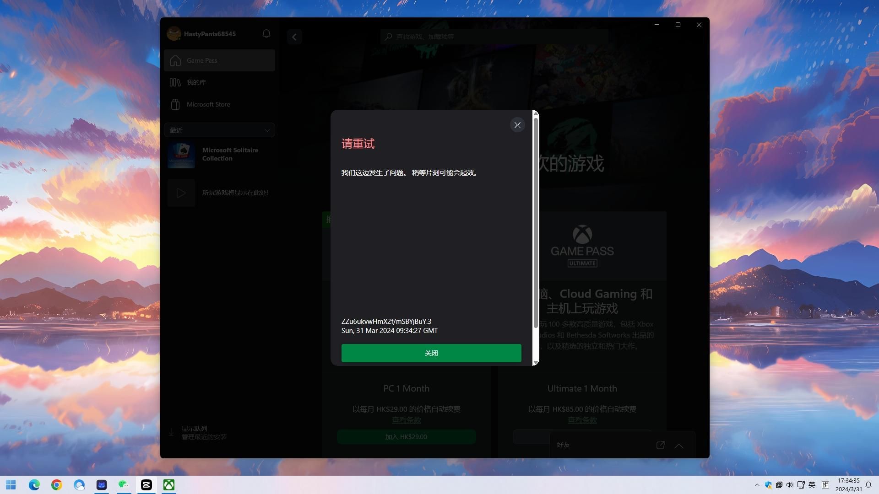Screen dimensions: 879x494
Task: Toggle the 拼 IME mode indicator
Action: (x=825, y=485)
